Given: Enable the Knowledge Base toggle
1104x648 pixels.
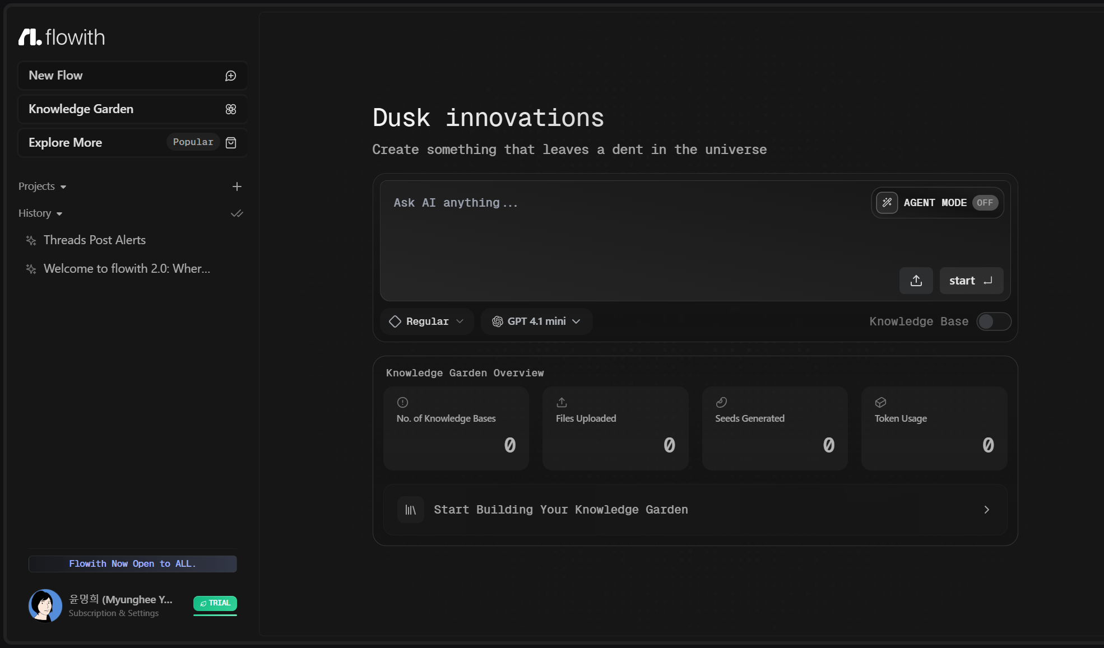Looking at the screenshot, I should point(994,321).
